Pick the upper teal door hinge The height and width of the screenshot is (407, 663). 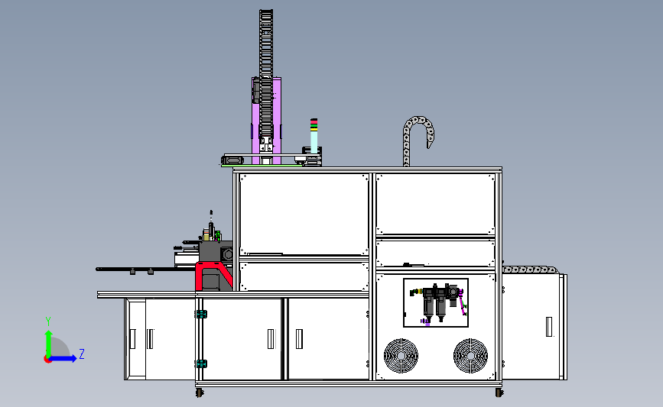click(202, 314)
